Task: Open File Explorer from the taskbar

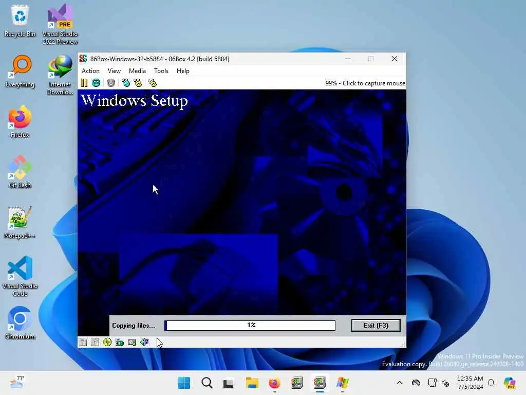Action: (252, 383)
